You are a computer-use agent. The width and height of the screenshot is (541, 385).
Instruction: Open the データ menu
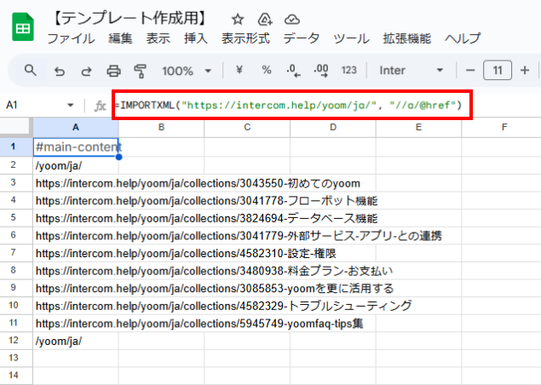(x=302, y=38)
